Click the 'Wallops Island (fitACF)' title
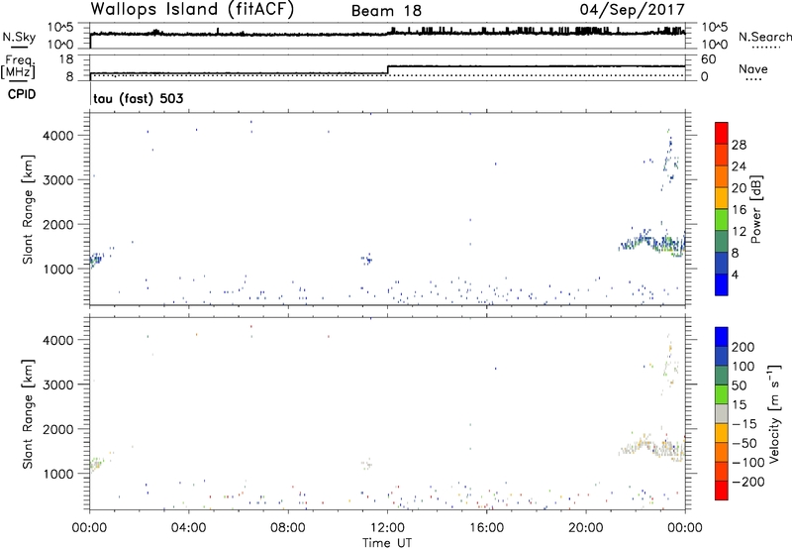792x549 pixels. click(192, 10)
